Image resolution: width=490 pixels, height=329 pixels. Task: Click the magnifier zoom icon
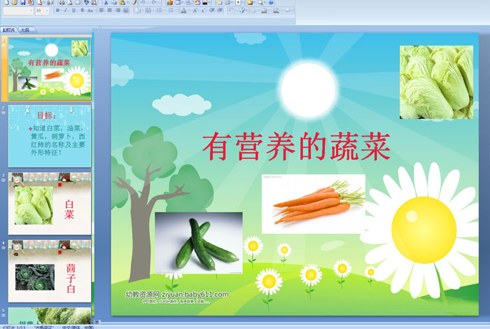(260, 3)
